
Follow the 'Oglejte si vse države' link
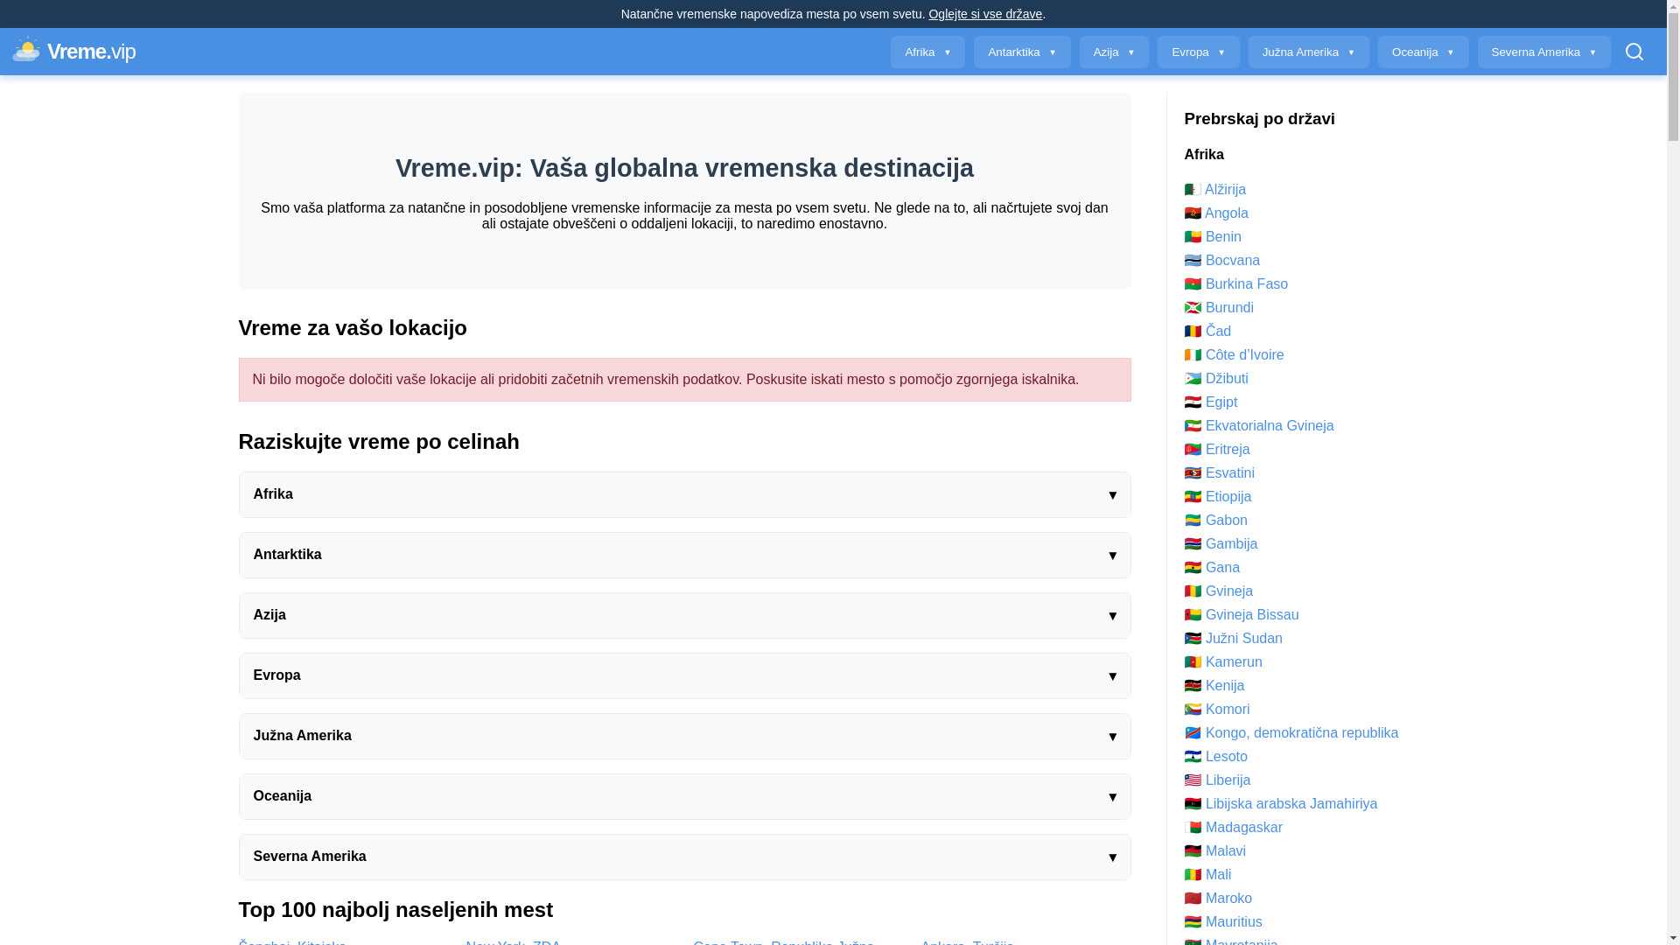tap(985, 14)
